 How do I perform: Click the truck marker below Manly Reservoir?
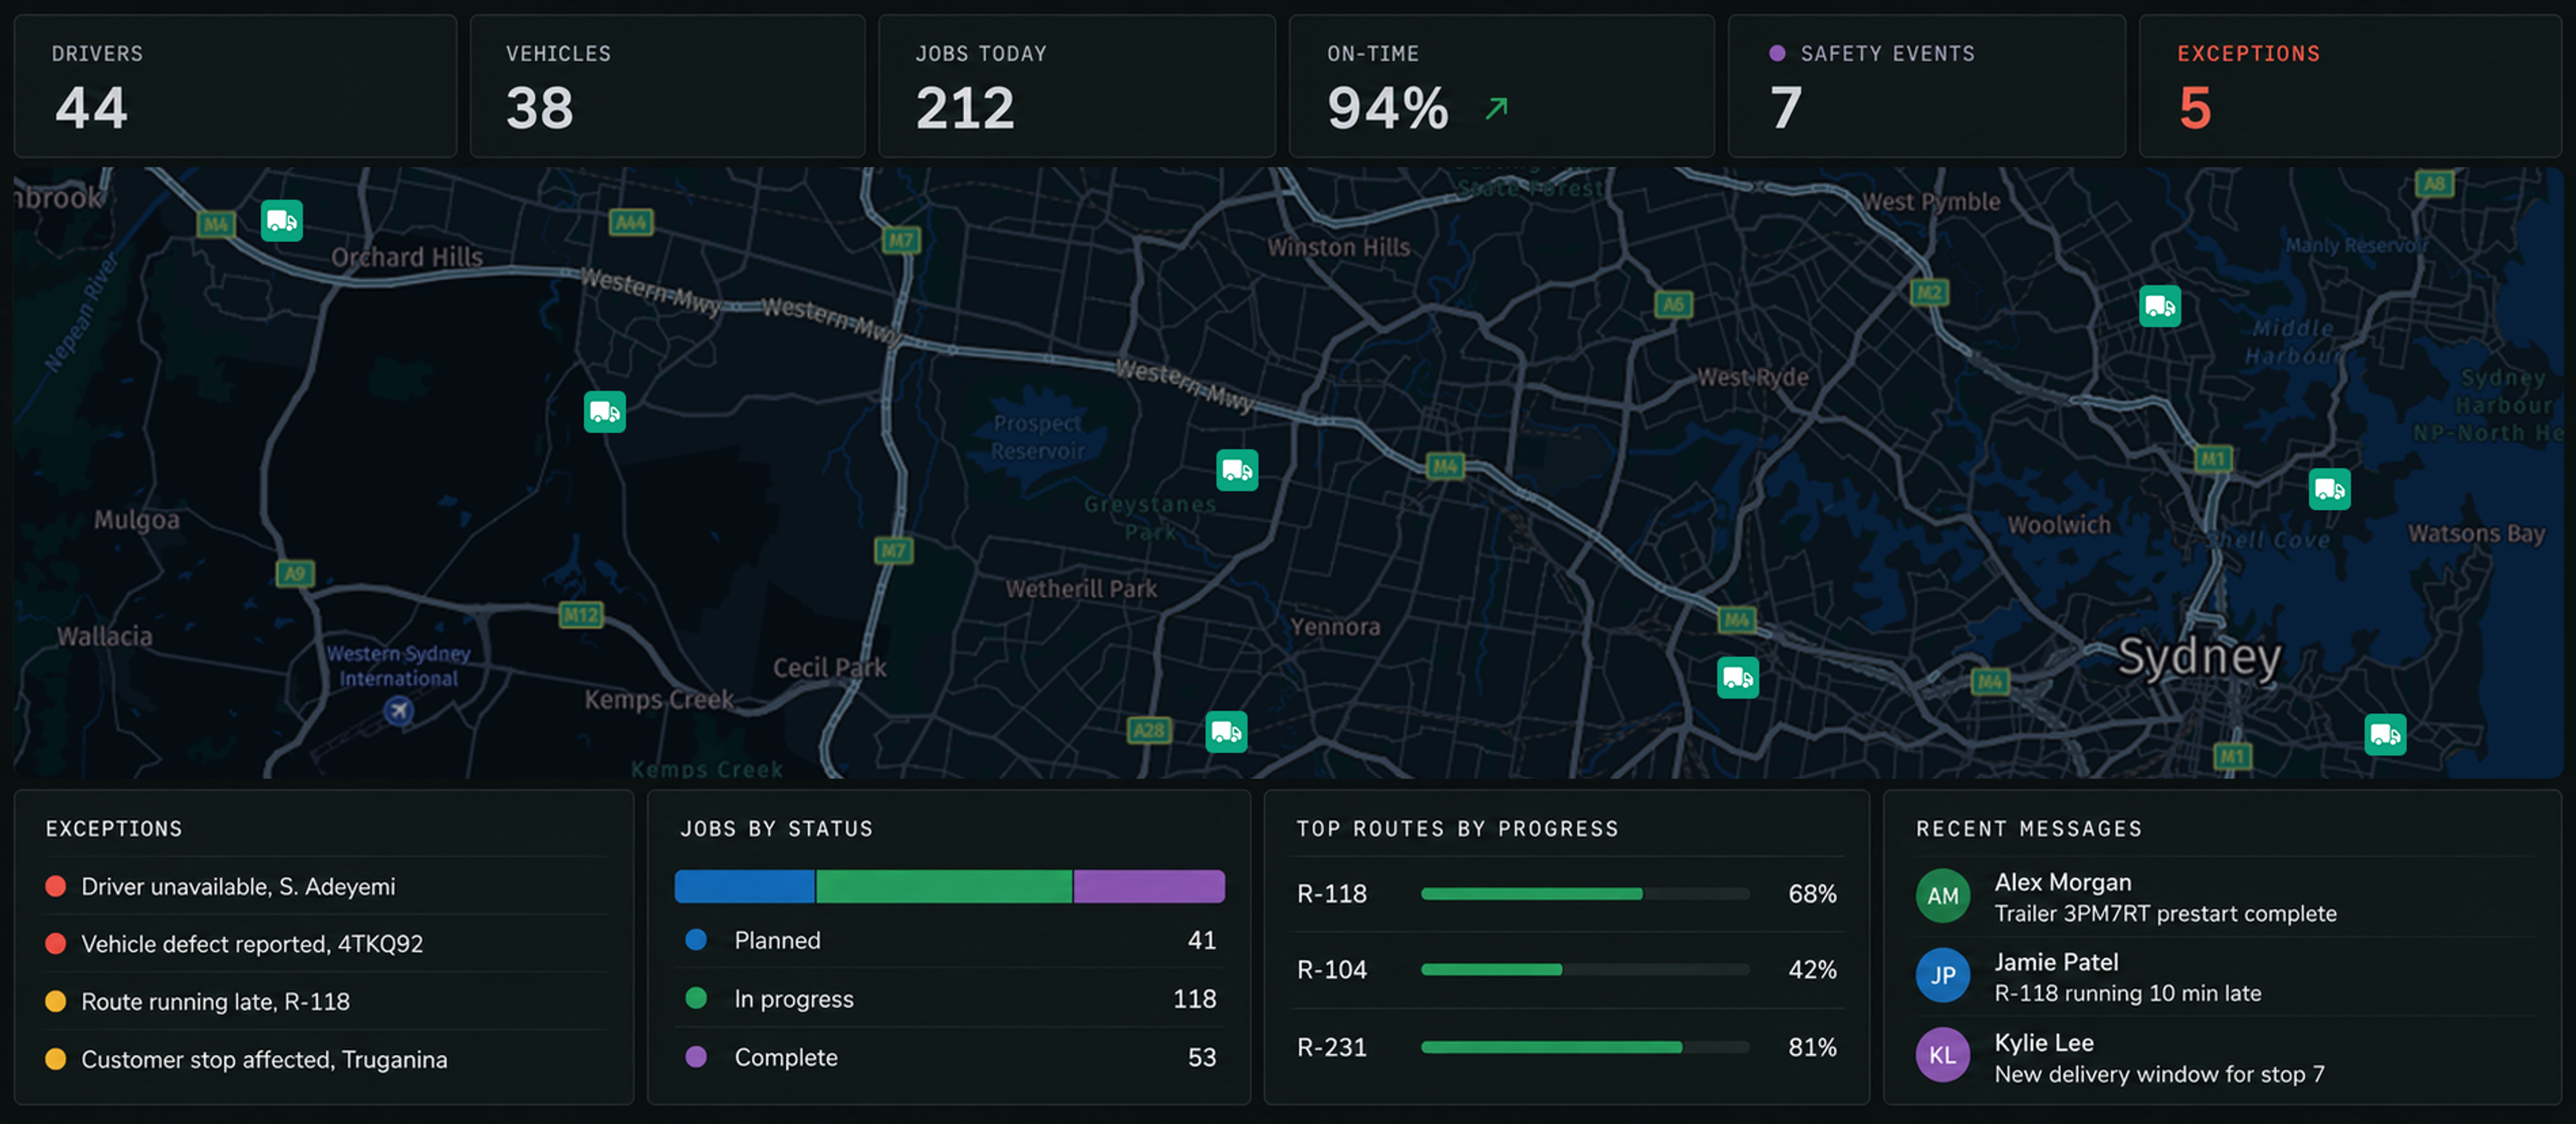2160,306
